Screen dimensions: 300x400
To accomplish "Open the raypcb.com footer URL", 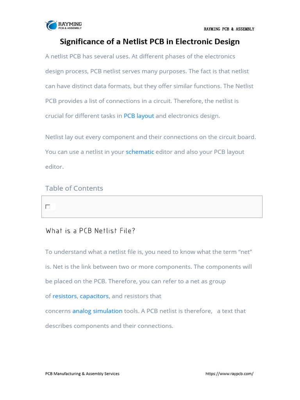I will click(229, 374).
